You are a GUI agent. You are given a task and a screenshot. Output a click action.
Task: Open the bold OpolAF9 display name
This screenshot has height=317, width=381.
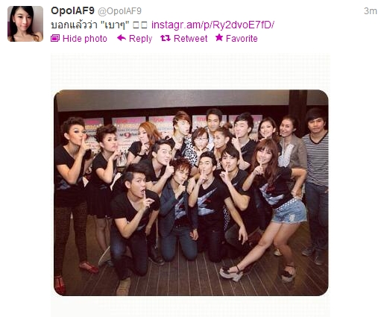point(72,10)
